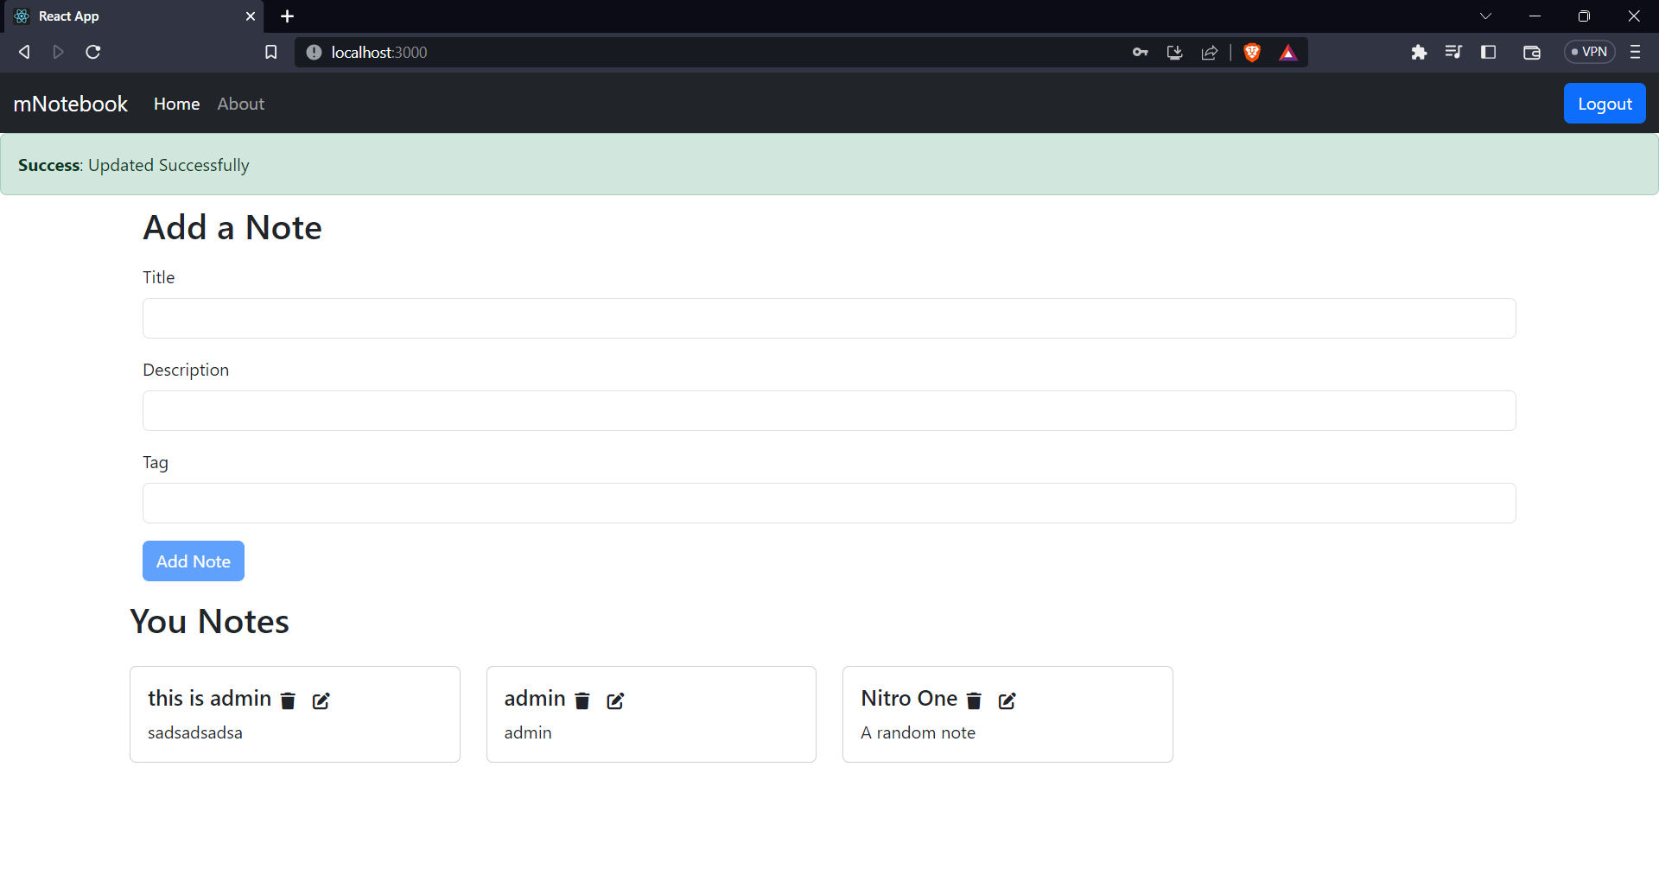Delete the 'Nitro One' note
The image size is (1659, 881).
coord(974,700)
